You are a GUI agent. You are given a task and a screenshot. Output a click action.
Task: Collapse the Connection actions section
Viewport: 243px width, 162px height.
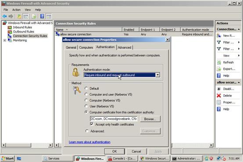click(x=239, y=29)
